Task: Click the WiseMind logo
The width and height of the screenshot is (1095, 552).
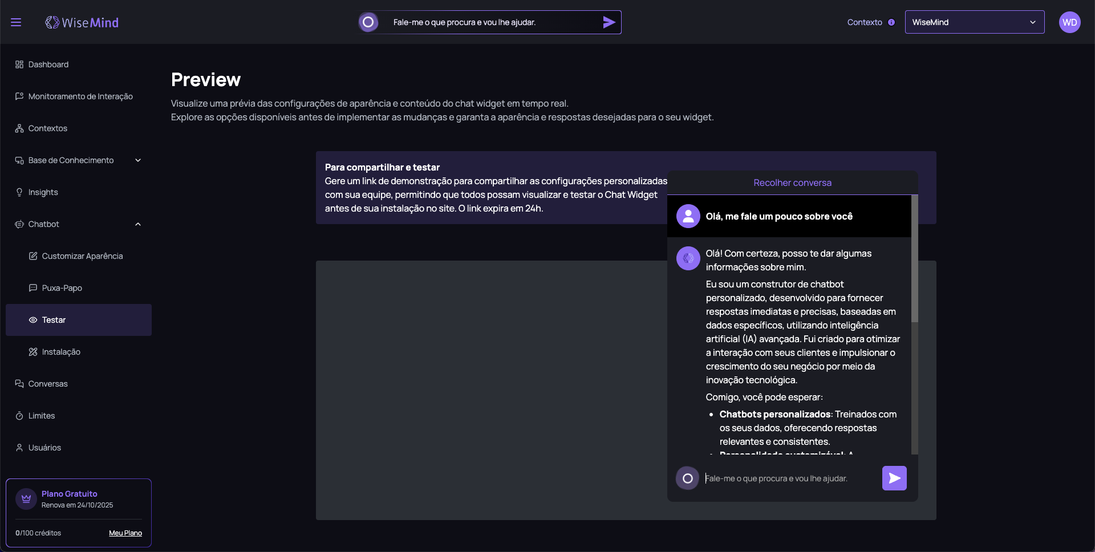Action: 82,22
